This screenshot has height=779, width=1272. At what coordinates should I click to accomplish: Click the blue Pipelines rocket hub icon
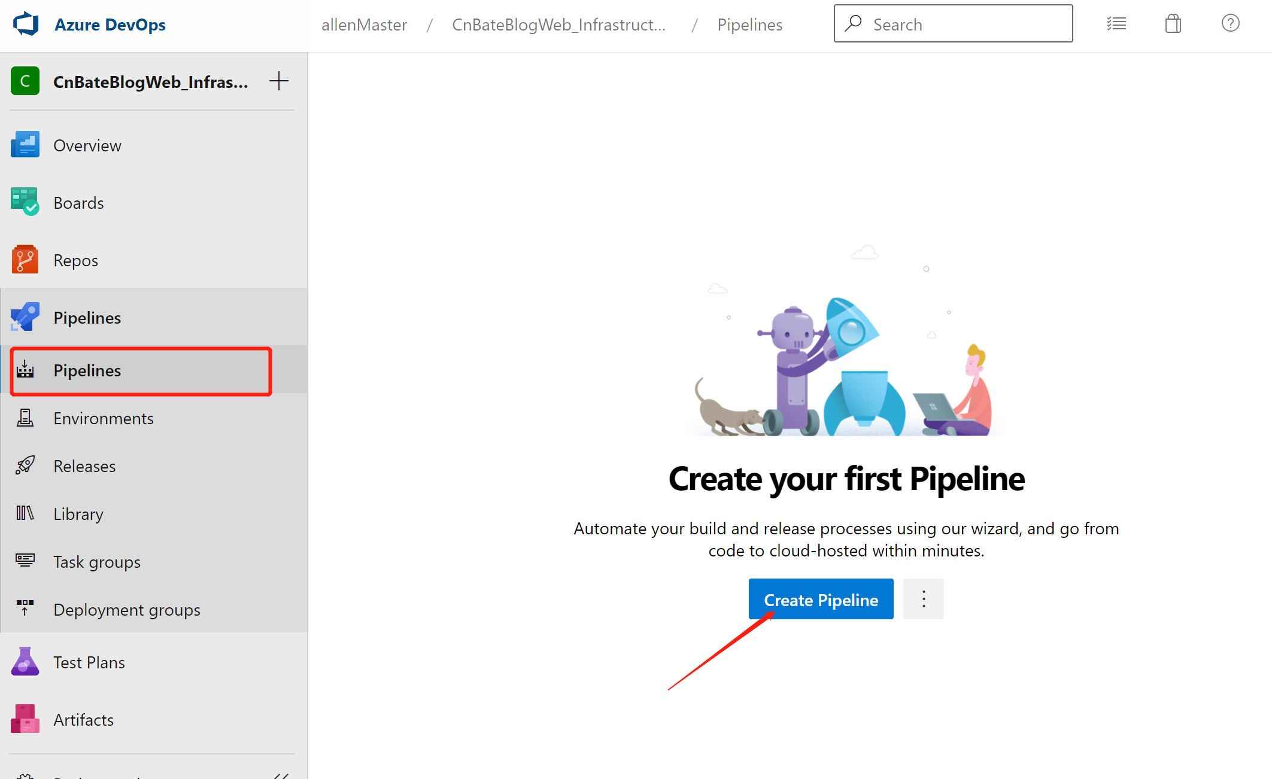[x=25, y=317]
